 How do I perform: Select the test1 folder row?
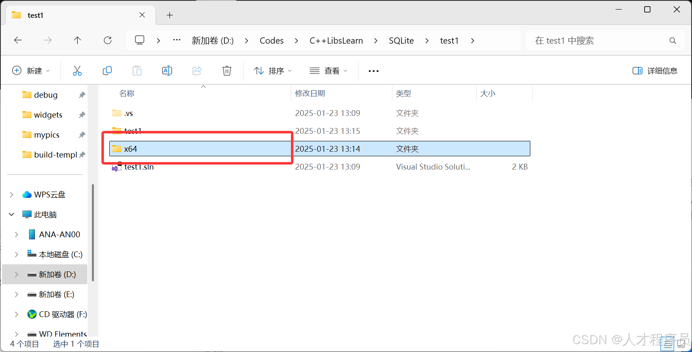(x=320, y=131)
